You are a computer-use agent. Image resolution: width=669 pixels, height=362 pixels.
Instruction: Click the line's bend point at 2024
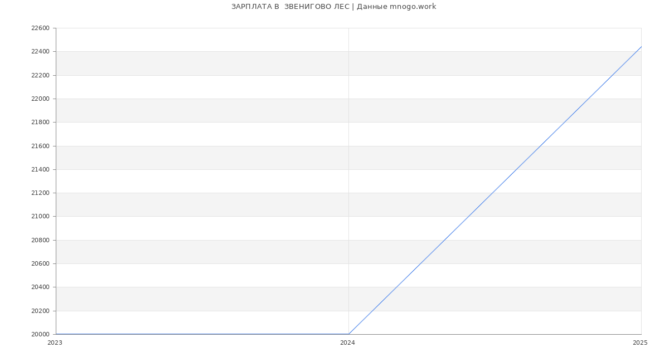348,334
